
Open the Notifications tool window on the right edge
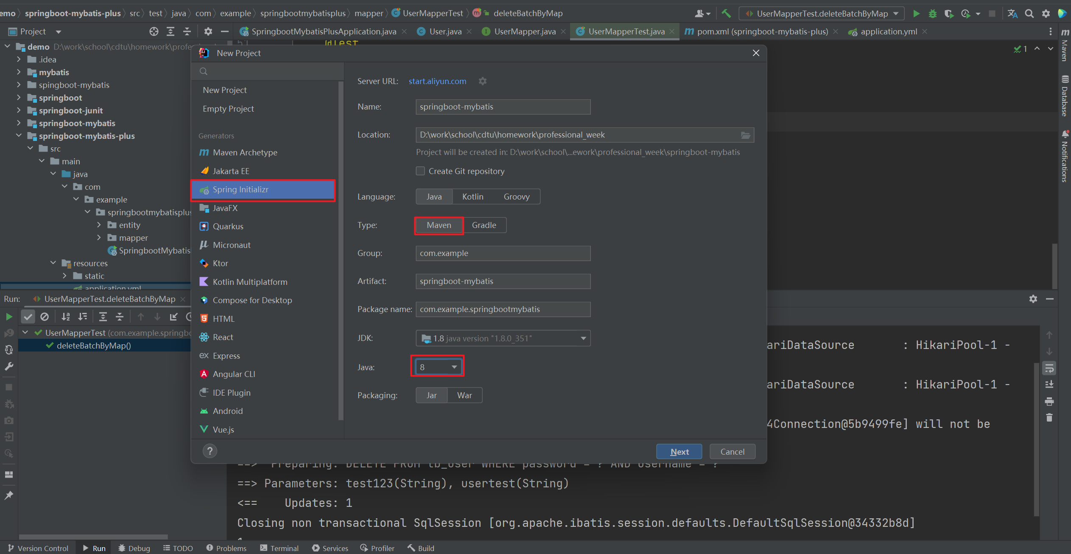point(1065,156)
